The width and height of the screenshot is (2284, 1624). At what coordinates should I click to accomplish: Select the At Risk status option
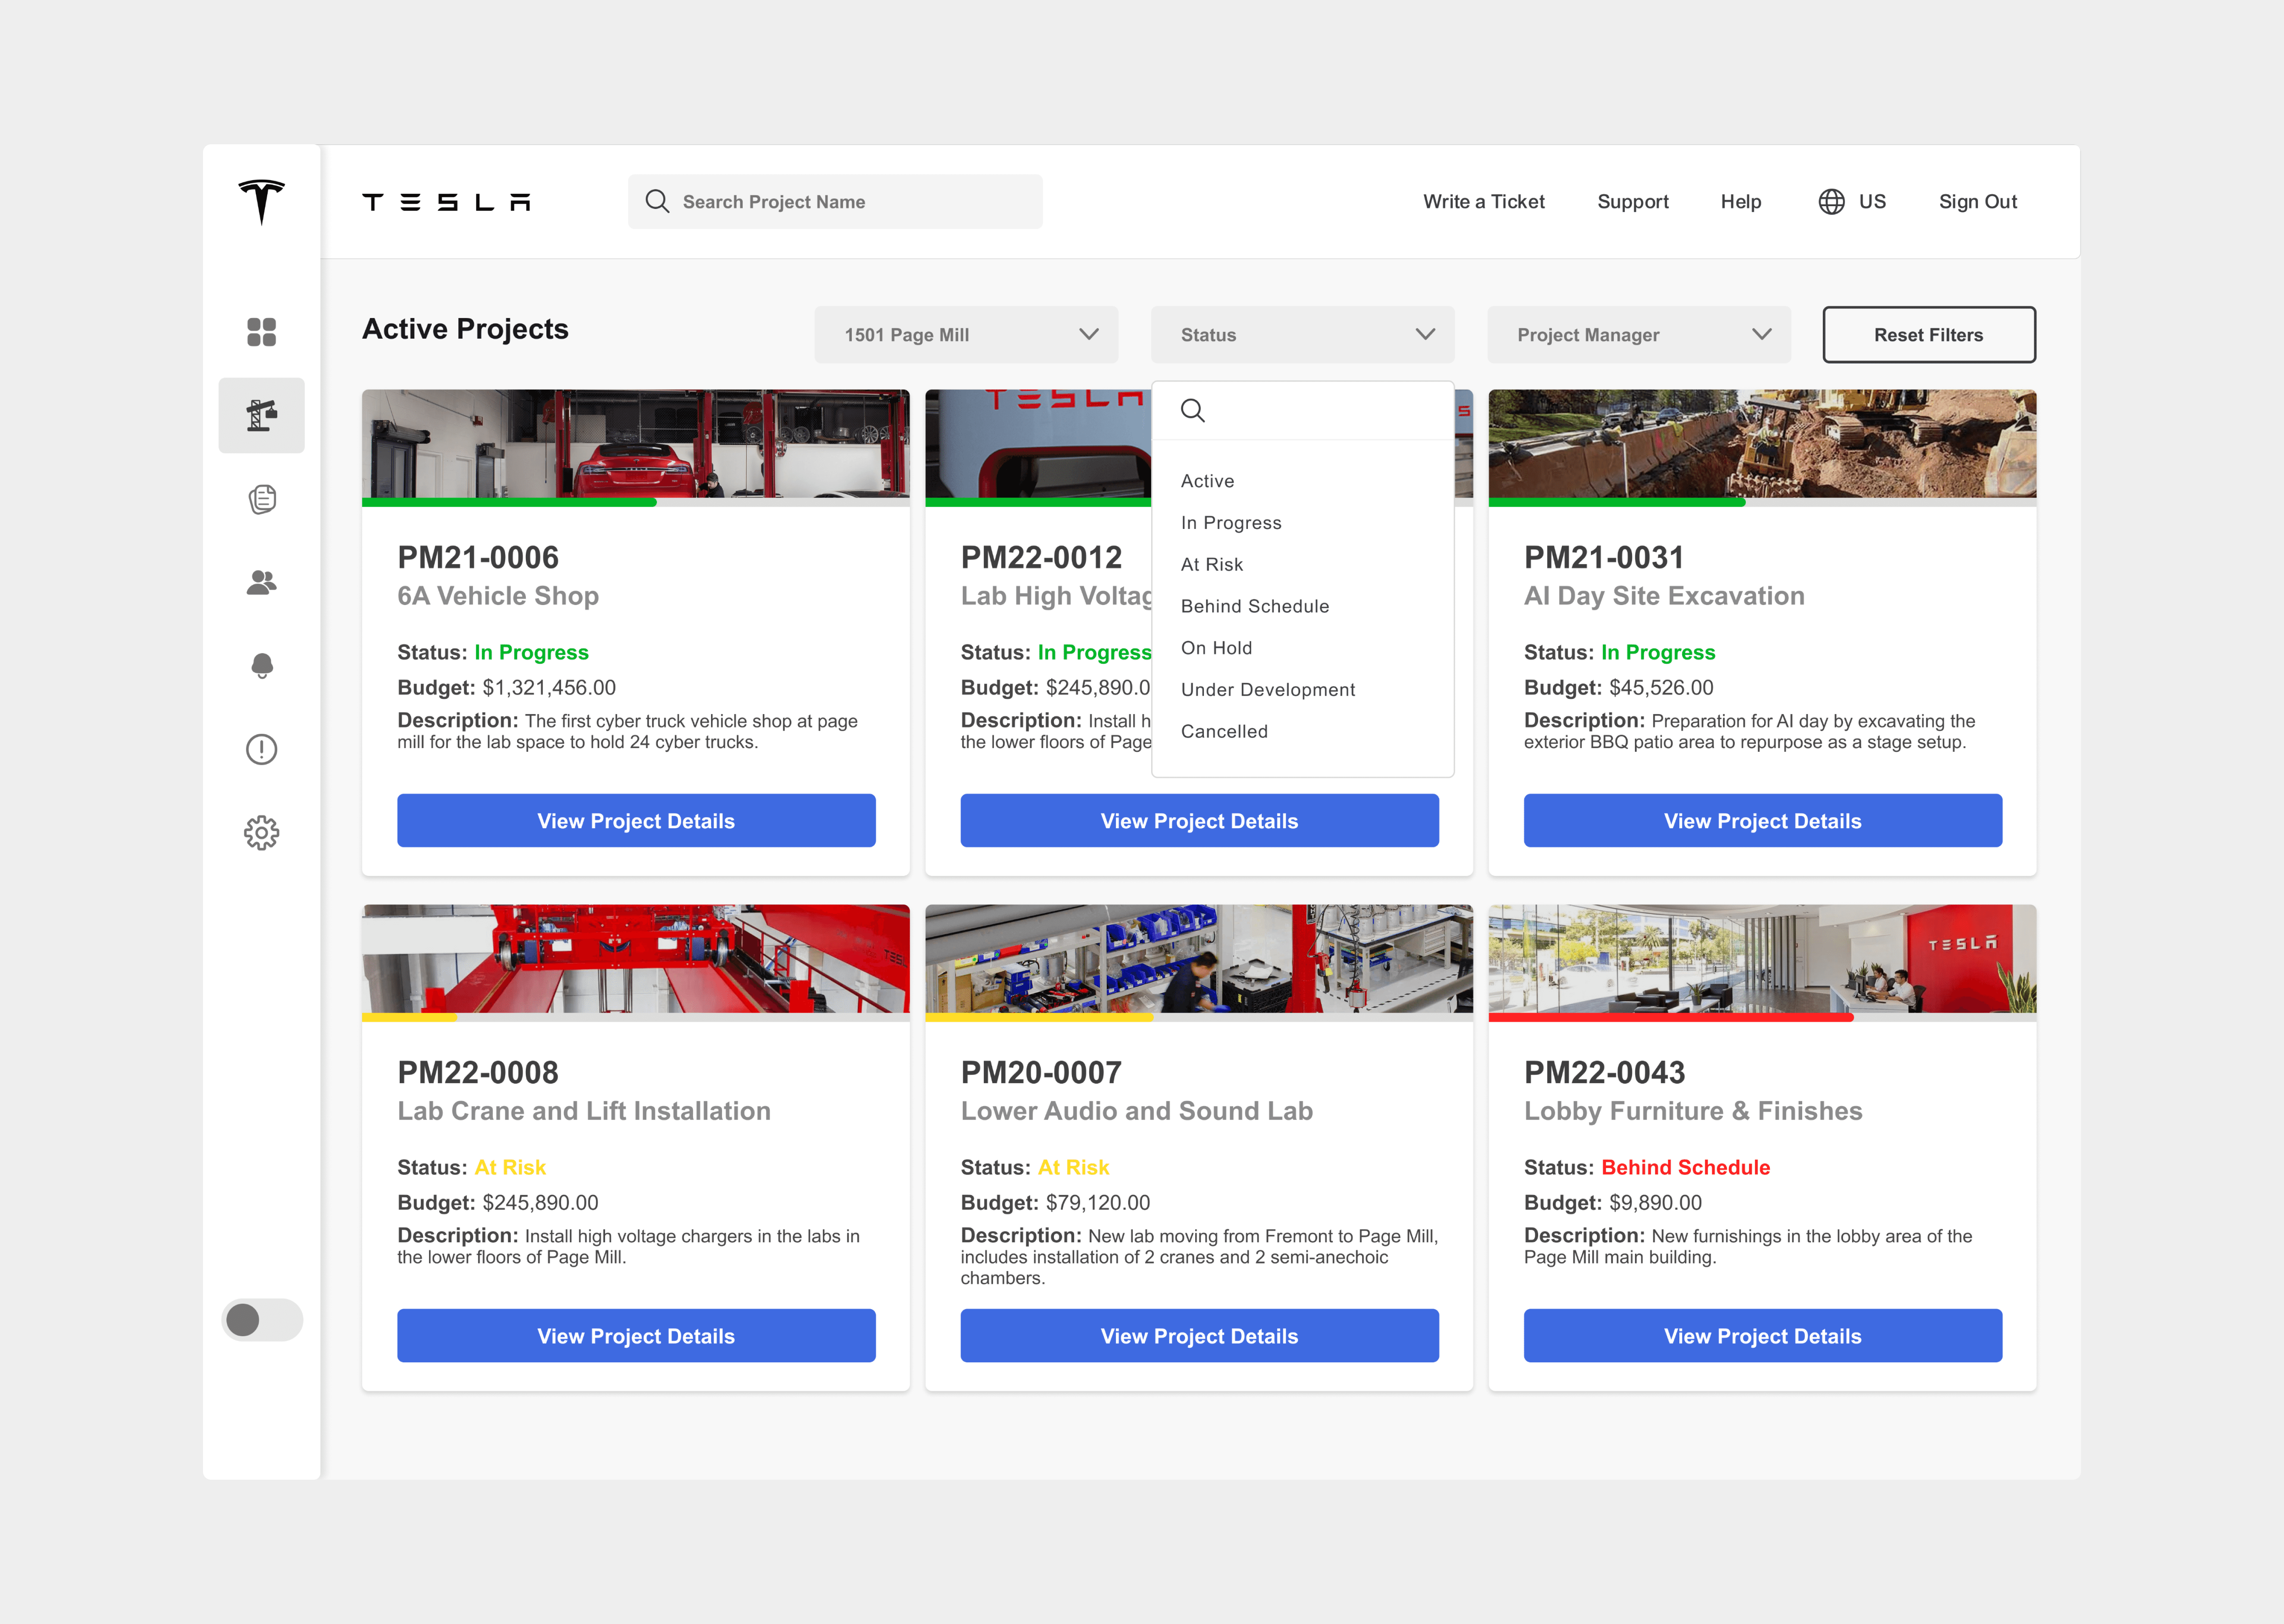point(1212,565)
